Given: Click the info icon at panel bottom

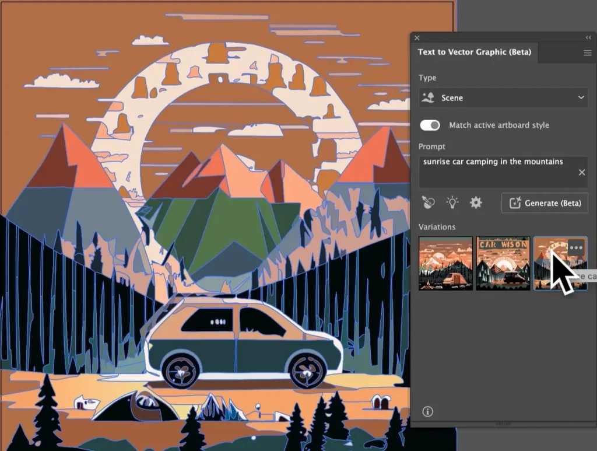Looking at the screenshot, I should (427, 412).
